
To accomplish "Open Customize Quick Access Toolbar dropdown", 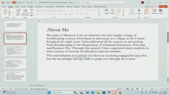I will [35, 2].
